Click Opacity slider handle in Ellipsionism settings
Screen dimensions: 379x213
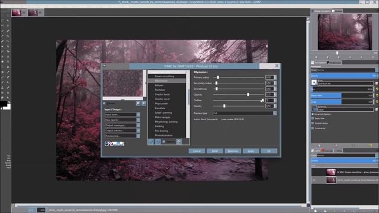[248, 95]
